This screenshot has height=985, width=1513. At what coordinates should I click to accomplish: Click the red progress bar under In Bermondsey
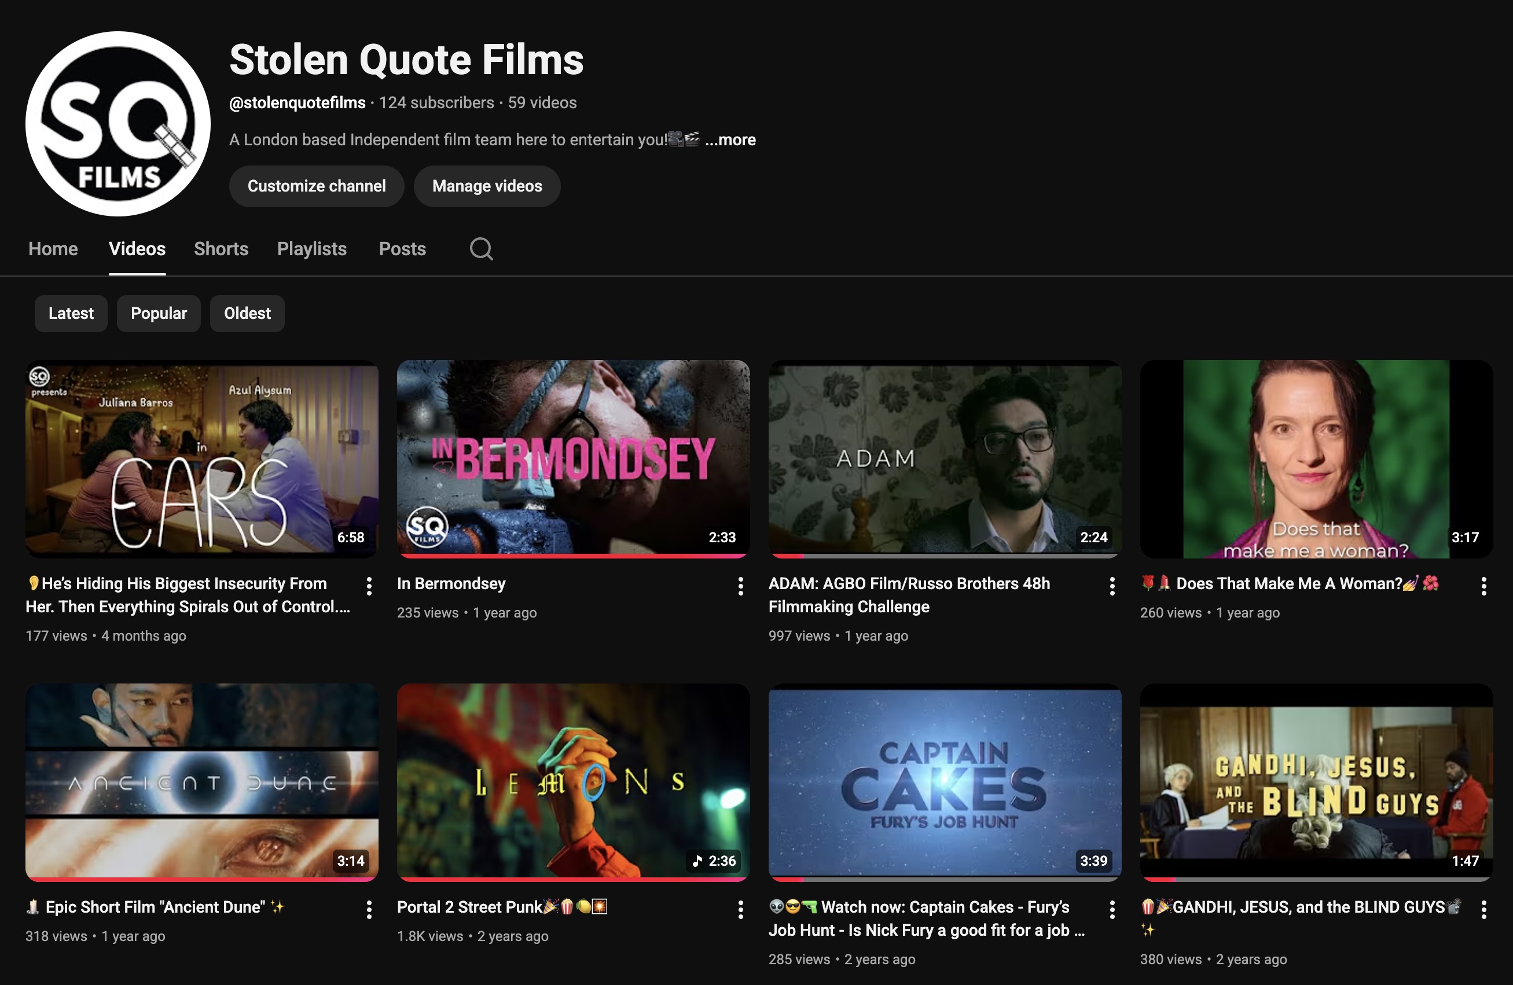572,556
